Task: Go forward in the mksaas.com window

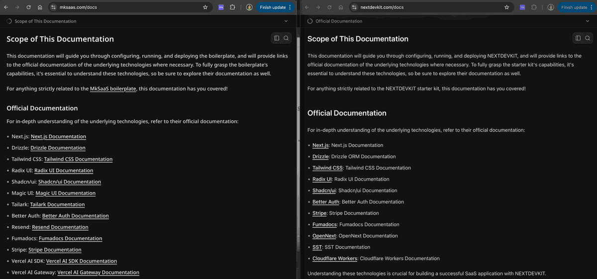Action: pos(17,7)
